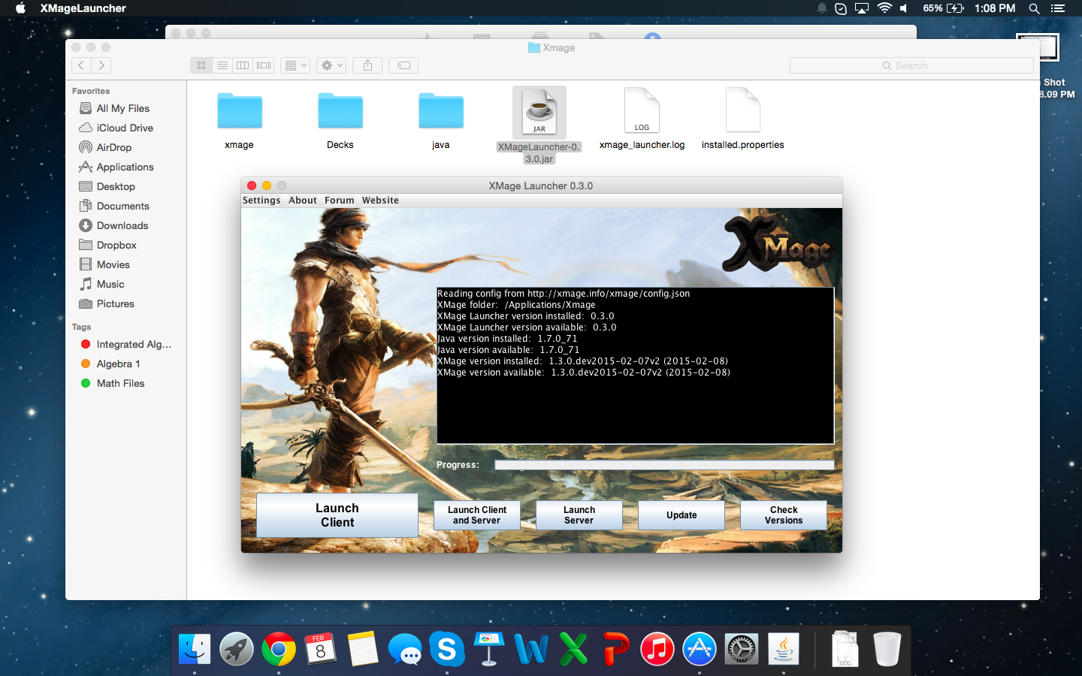Open the xmage folder in Finder
Image resolution: width=1082 pixels, height=676 pixels.
point(240,110)
